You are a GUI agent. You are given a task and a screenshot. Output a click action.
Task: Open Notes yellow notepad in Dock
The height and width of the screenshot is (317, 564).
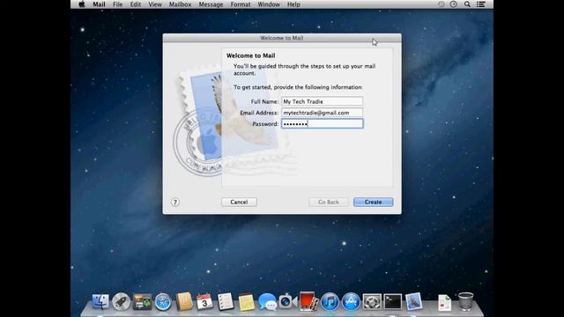tap(247, 302)
